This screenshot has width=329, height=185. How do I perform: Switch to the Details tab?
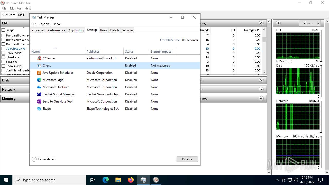click(115, 30)
